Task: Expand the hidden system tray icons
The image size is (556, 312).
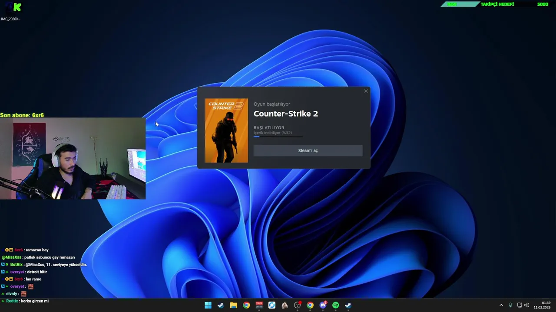Action: (x=501, y=305)
